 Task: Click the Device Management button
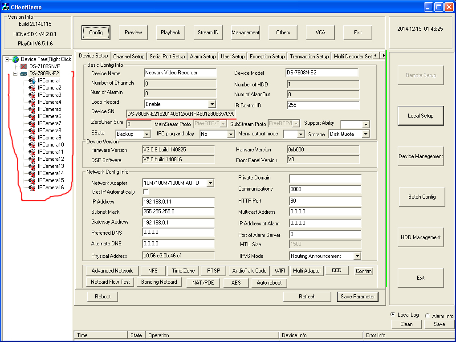[420, 156]
